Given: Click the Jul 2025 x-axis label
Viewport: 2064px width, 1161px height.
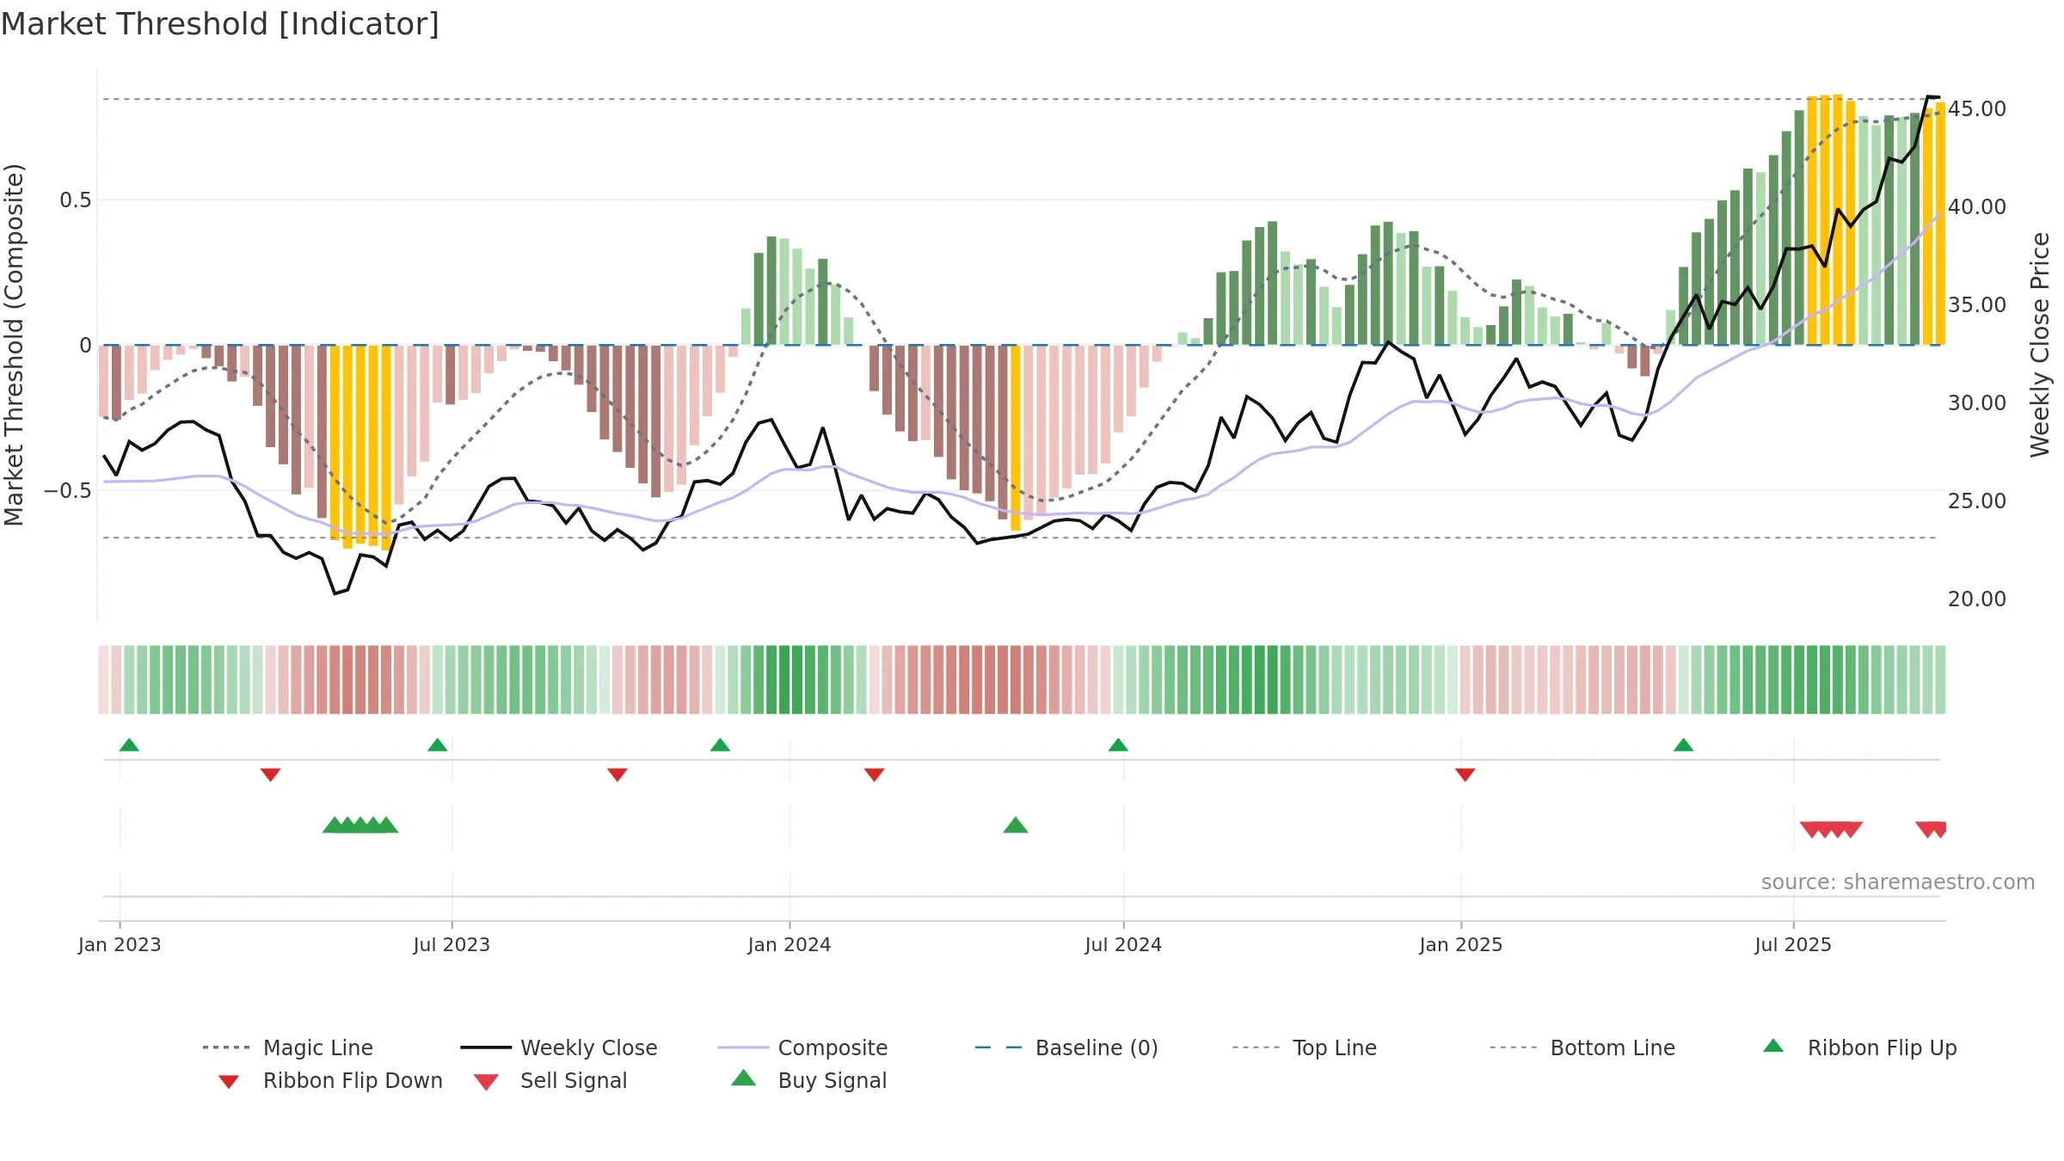Looking at the screenshot, I should (x=1793, y=944).
